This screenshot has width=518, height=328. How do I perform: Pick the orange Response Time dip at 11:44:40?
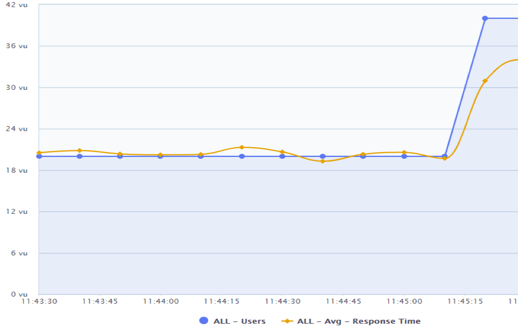[323, 161]
